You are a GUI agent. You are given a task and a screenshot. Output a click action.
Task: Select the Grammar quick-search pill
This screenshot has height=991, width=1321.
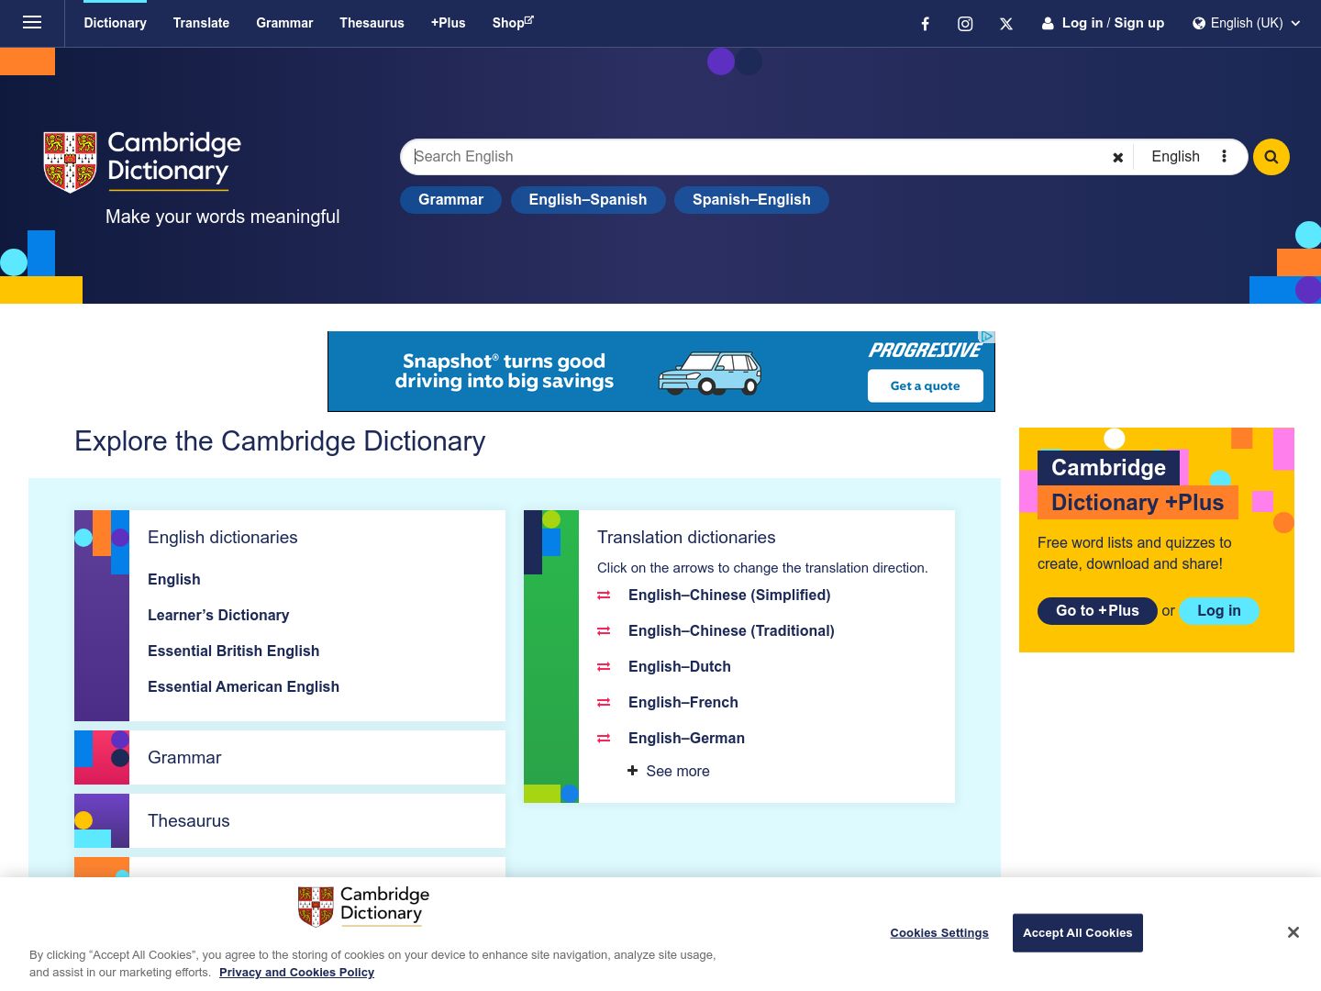click(450, 200)
